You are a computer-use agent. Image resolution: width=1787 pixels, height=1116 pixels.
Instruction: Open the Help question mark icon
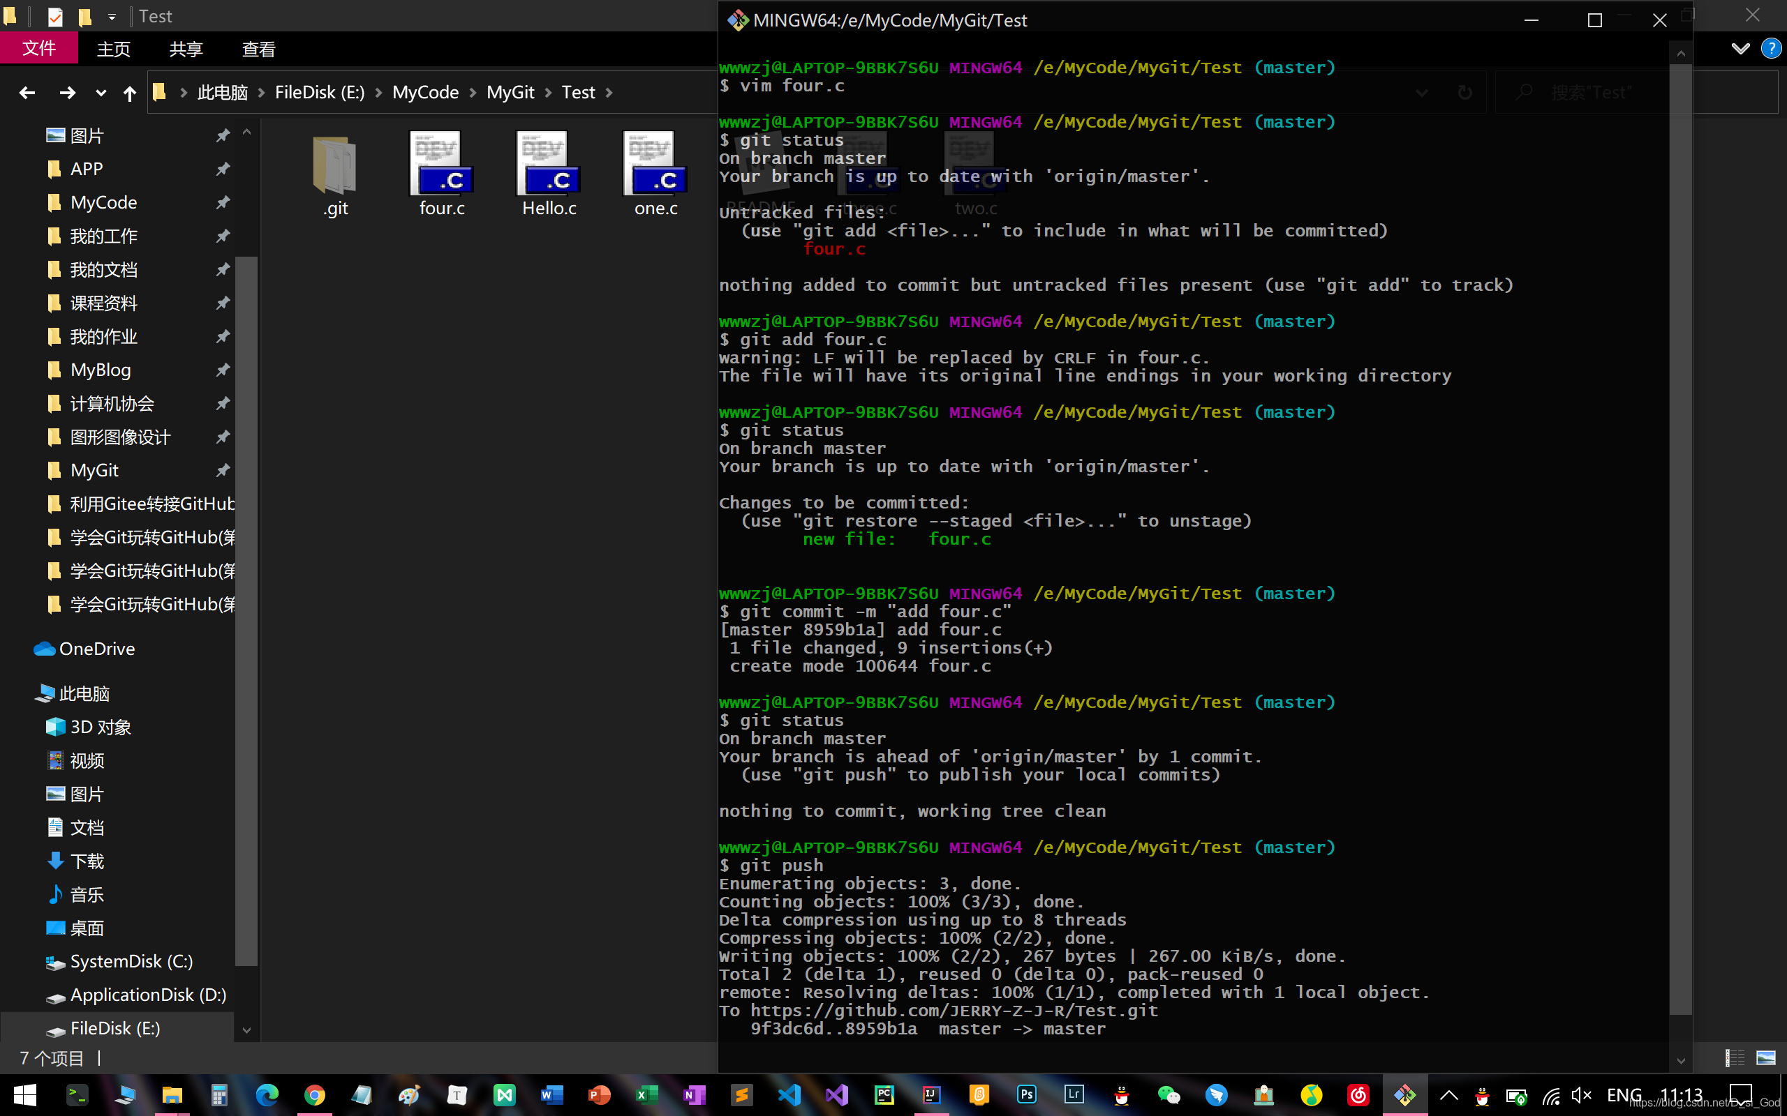[1771, 49]
